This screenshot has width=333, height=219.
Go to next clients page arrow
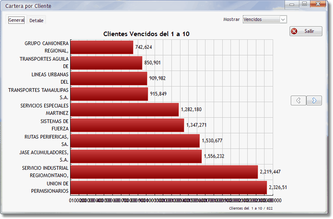click(x=314, y=100)
